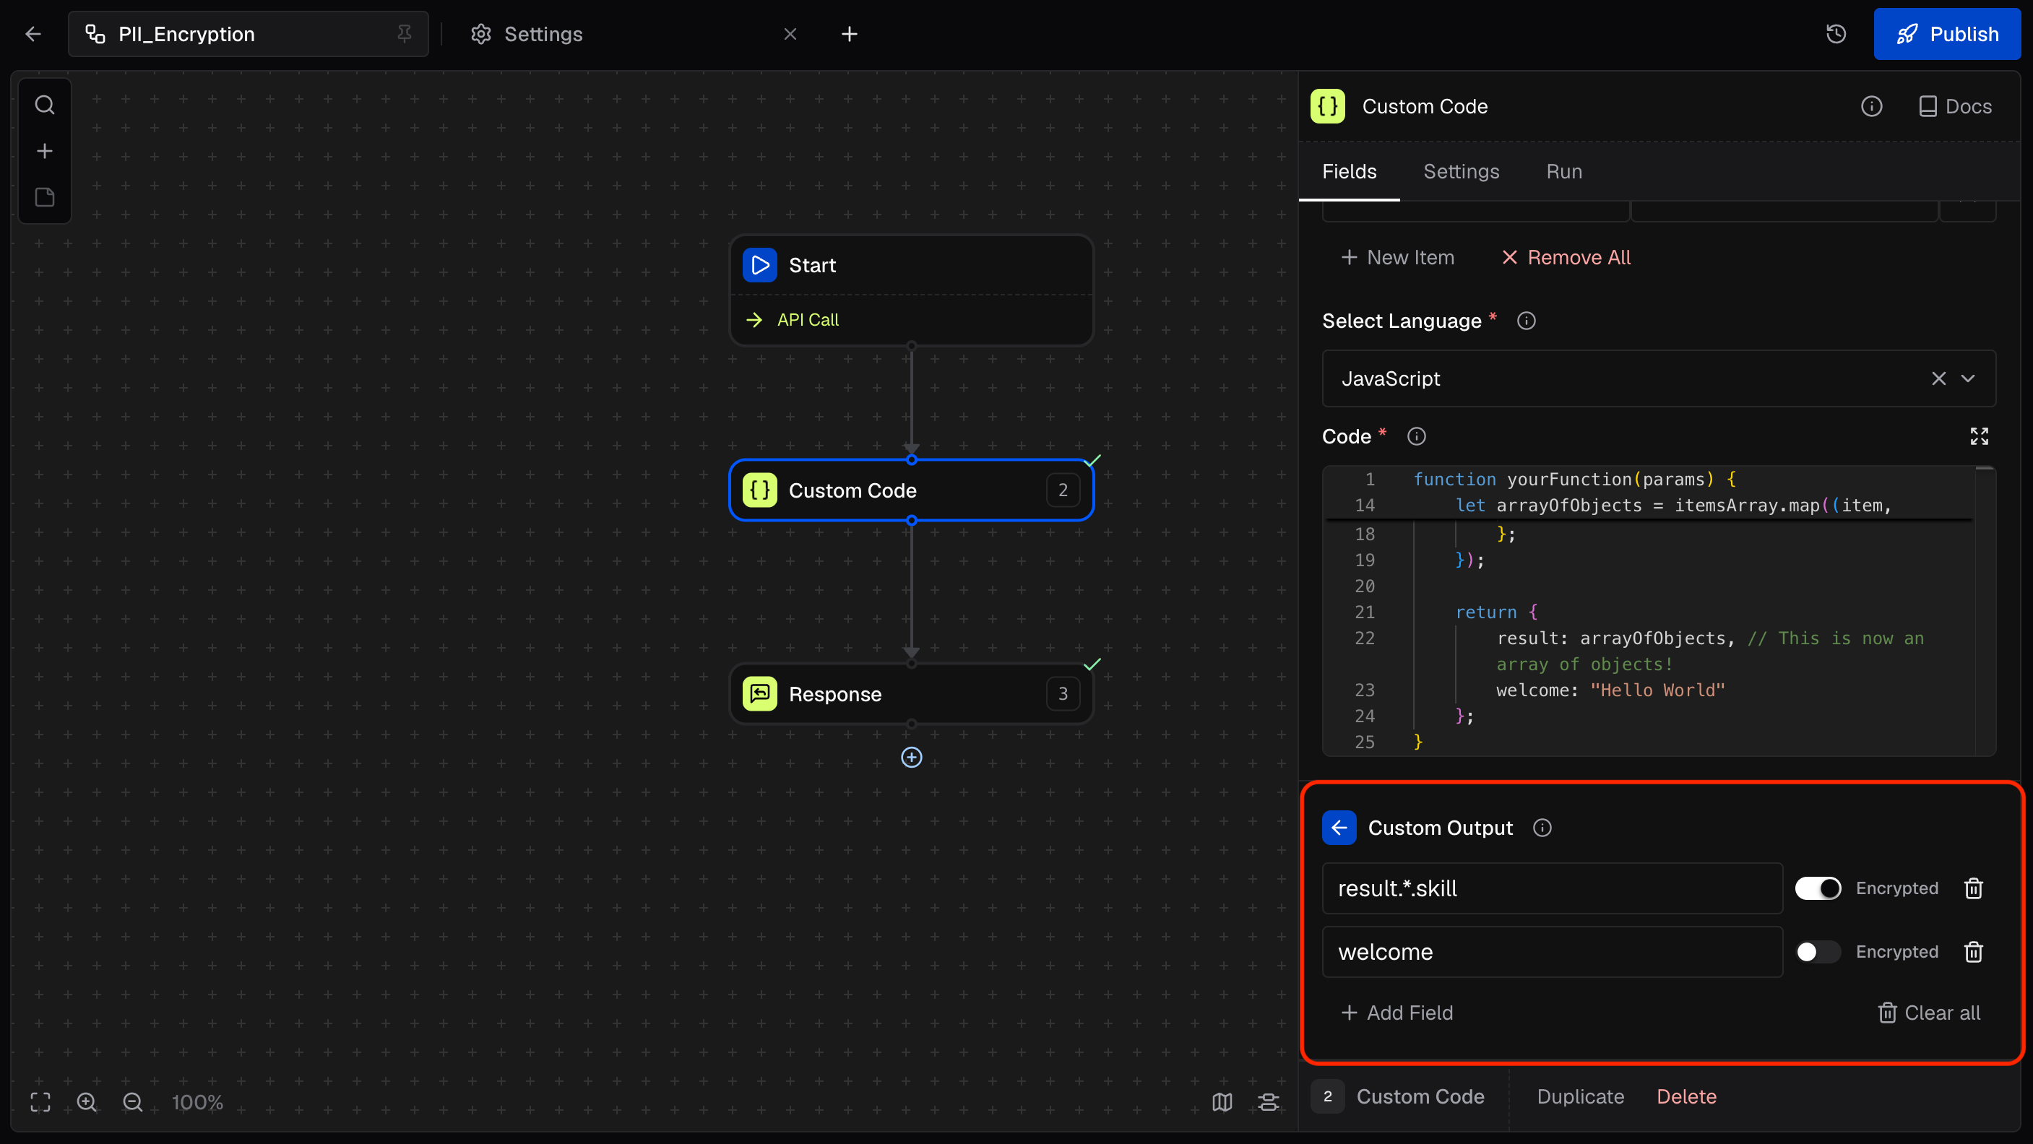This screenshot has height=1144, width=2033.
Task: Zoom out on the canvas
Action: pos(133,1102)
